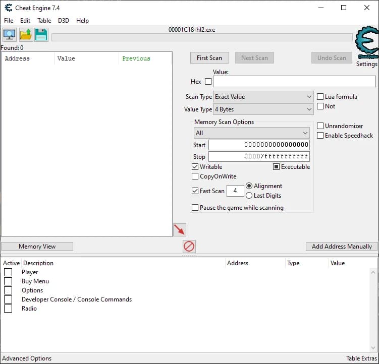Open the Table menu
The width and height of the screenshot is (379, 364).
click(44, 21)
